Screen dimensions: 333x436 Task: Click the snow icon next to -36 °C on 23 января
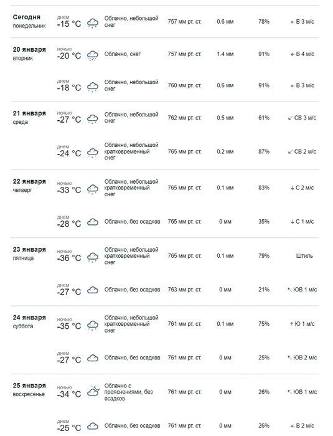coord(93,257)
